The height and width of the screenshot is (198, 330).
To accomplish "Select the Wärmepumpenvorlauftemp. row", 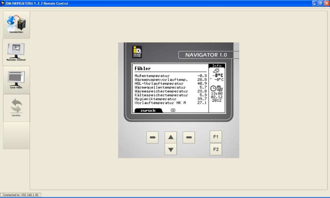I will 171,80.
